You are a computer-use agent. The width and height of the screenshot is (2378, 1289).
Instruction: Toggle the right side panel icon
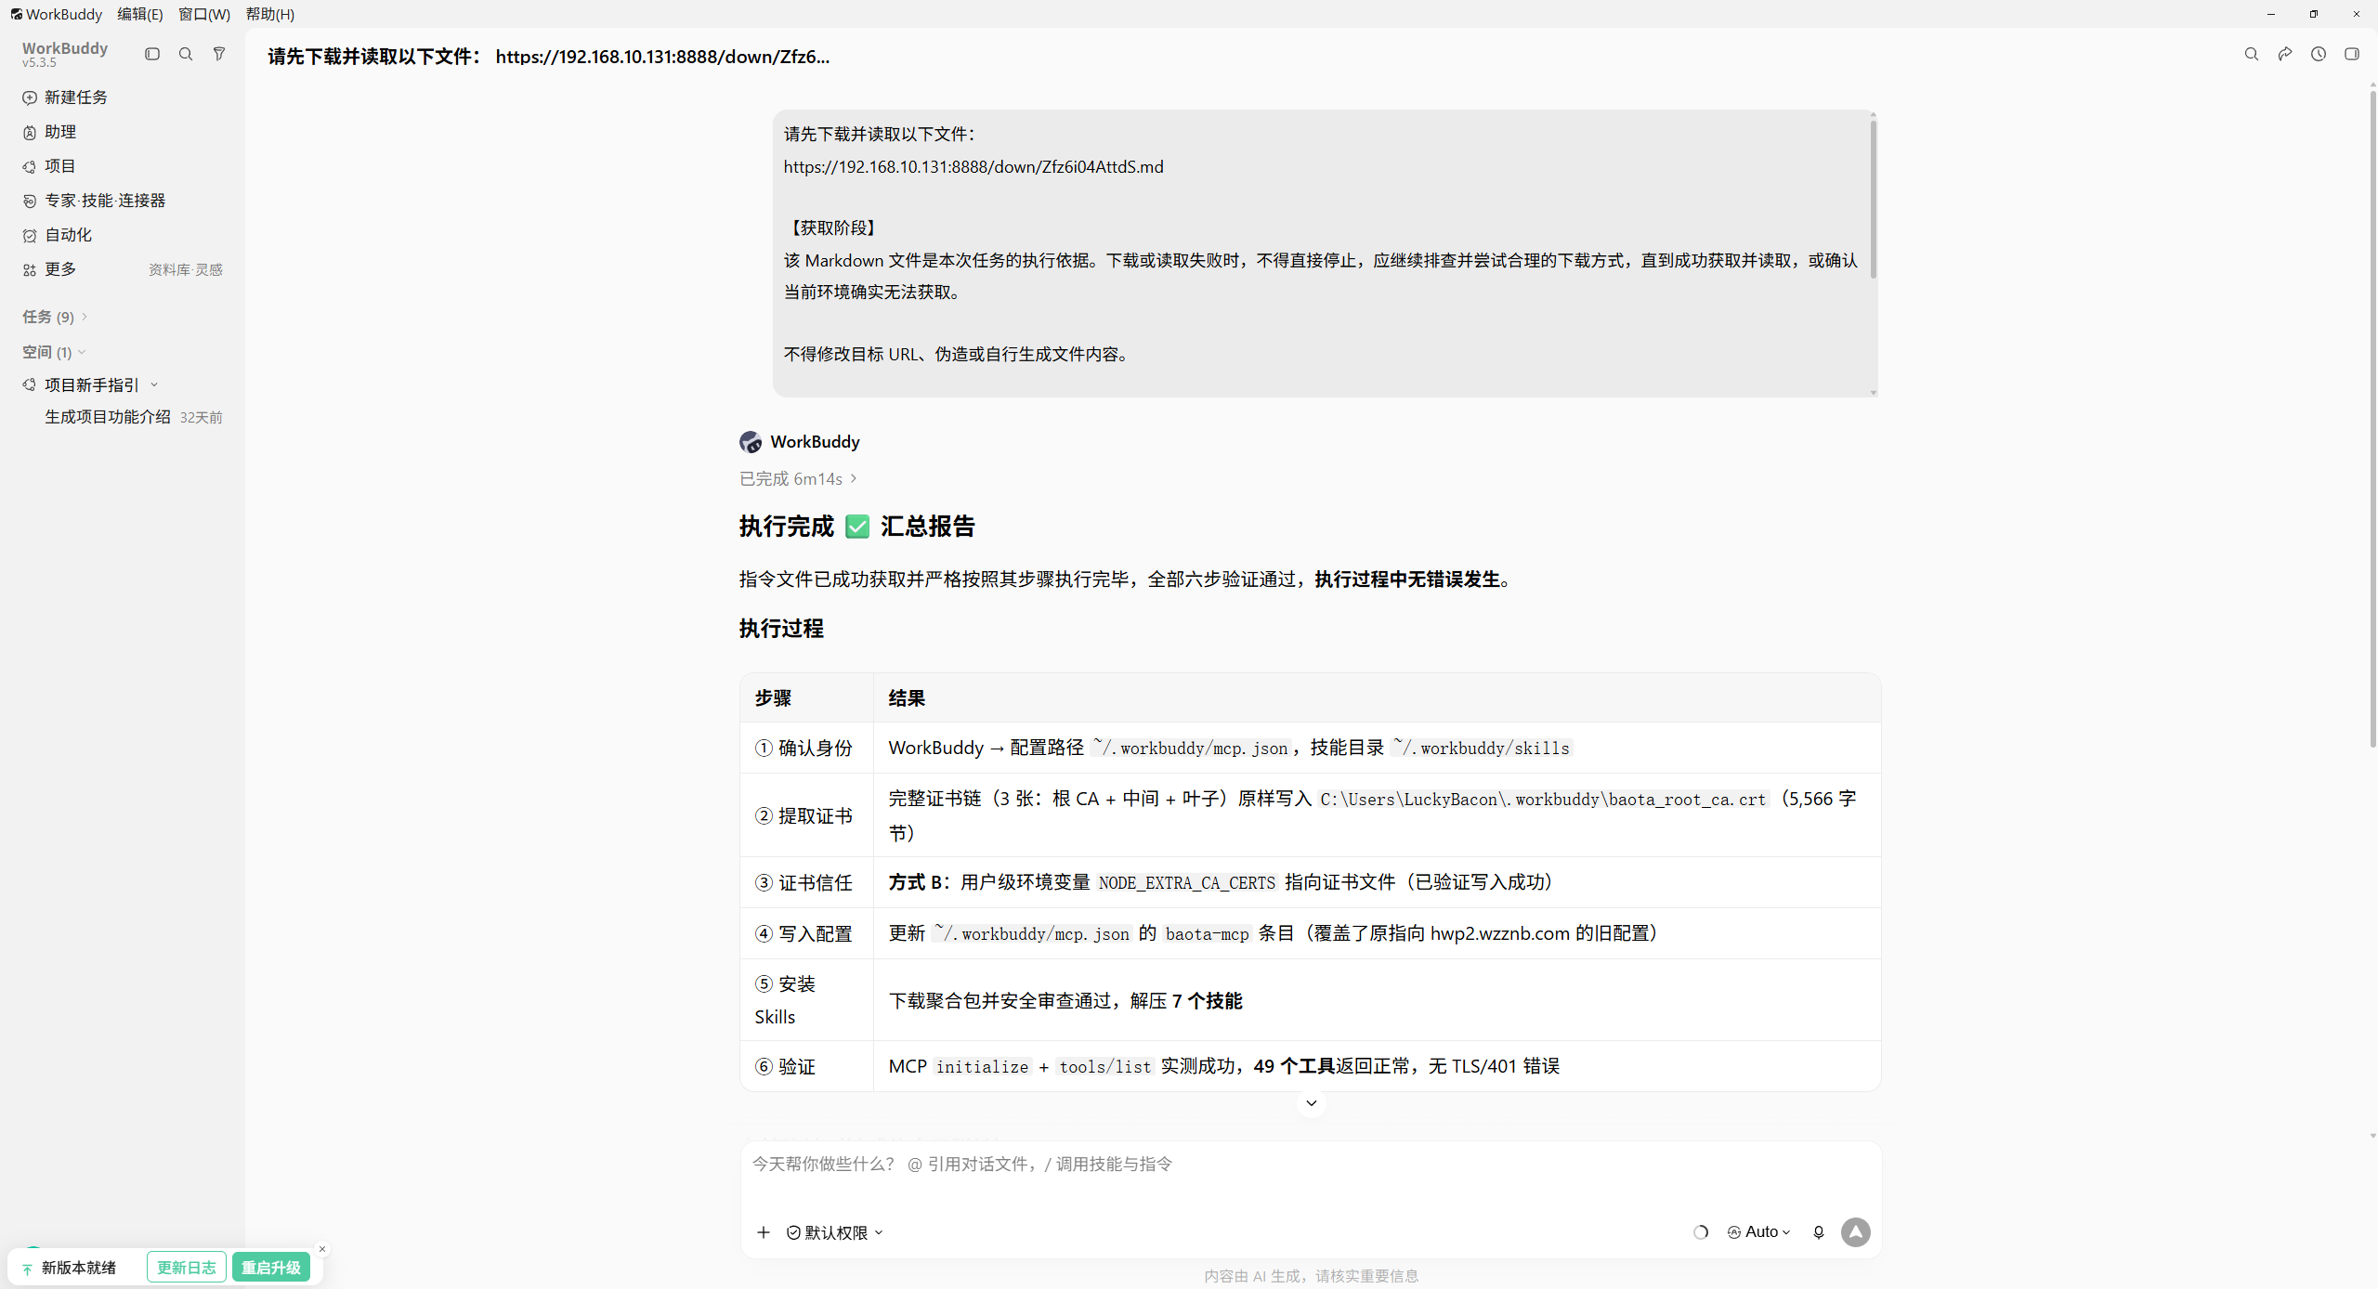coord(2352,54)
